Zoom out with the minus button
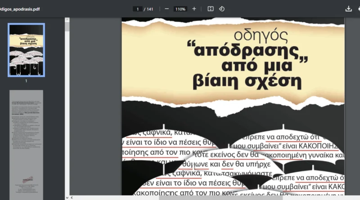Image resolution: width=360 pixels, height=200 pixels. point(167,9)
